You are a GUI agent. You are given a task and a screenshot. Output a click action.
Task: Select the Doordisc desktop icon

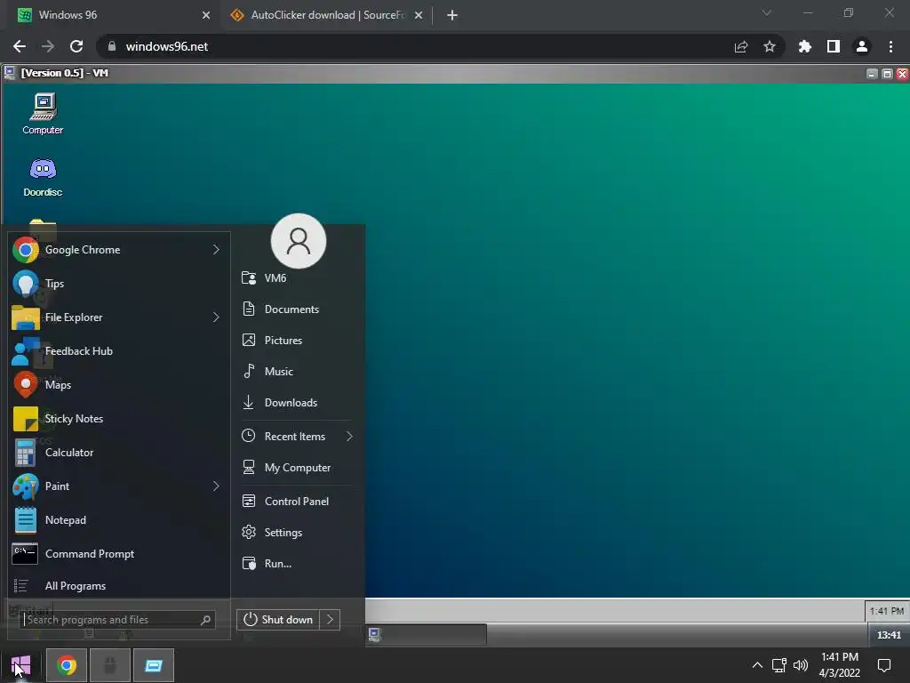pyautogui.click(x=43, y=177)
